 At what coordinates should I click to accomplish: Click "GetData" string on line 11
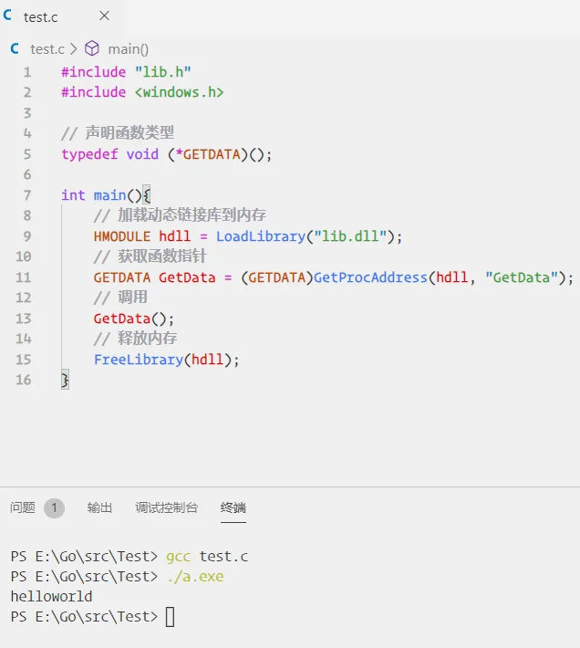(x=522, y=277)
